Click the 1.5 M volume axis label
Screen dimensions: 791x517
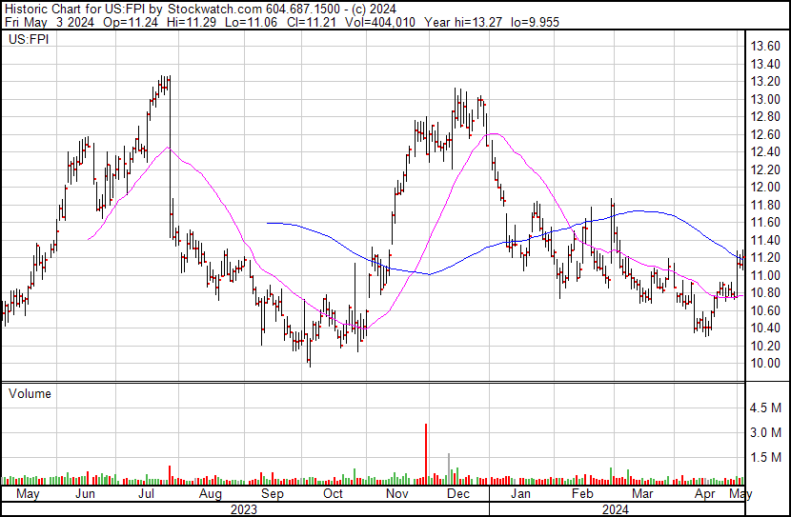(x=765, y=457)
